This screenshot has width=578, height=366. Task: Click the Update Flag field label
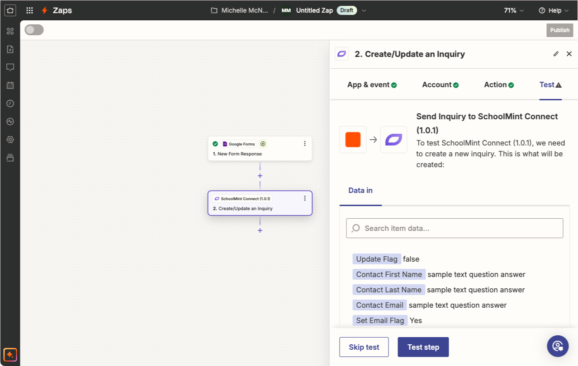[x=377, y=259]
